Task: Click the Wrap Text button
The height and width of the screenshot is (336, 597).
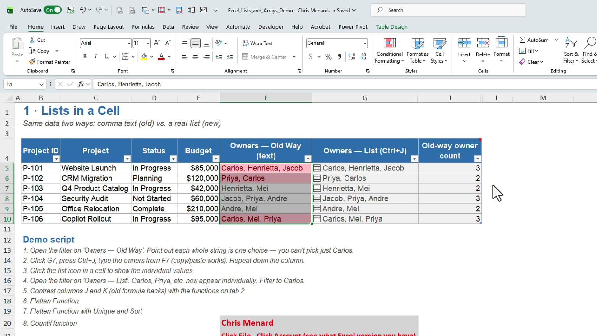Action: [257, 43]
